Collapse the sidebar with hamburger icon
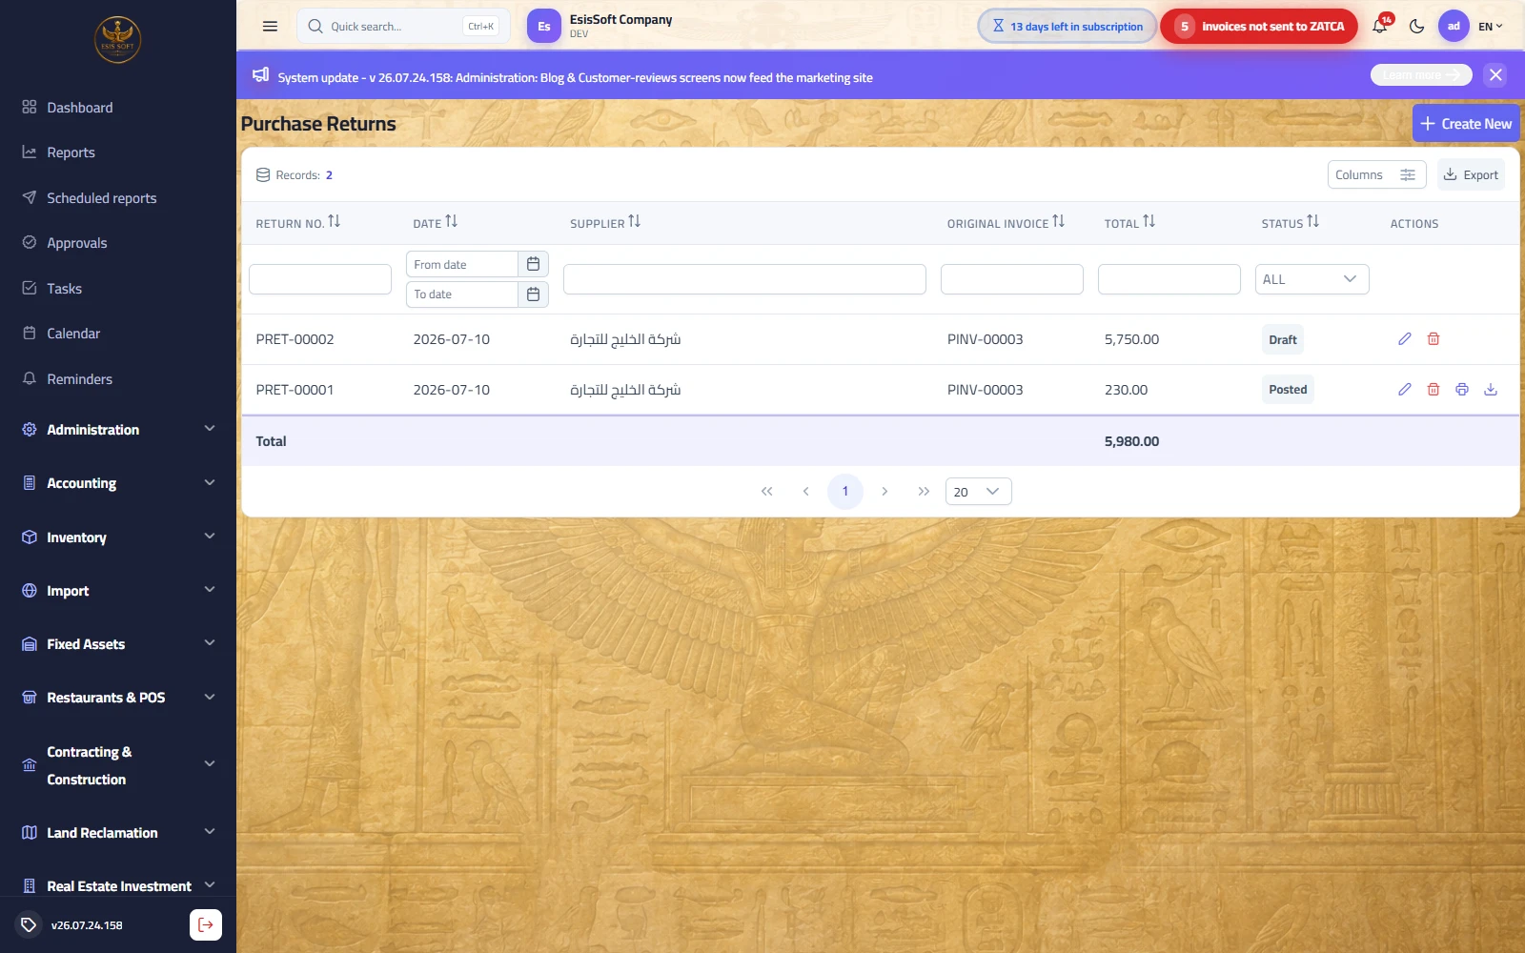Viewport: 1525px width, 953px height. point(270,27)
